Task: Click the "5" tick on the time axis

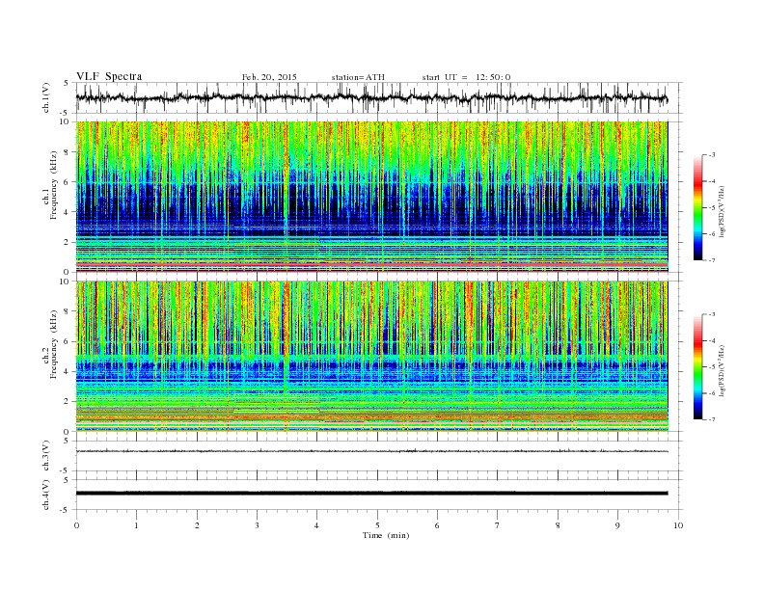Action: coord(377,525)
